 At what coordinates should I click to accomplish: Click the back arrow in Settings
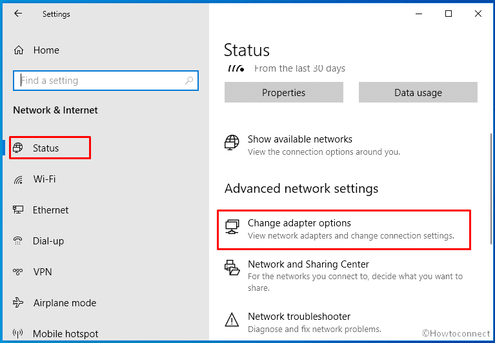[x=18, y=14]
